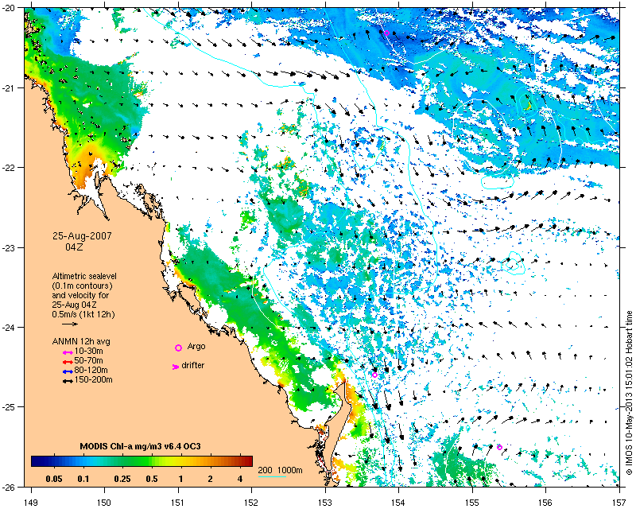
Task: Click the 149 longitude axis label
Action: click(x=31, y=502)
